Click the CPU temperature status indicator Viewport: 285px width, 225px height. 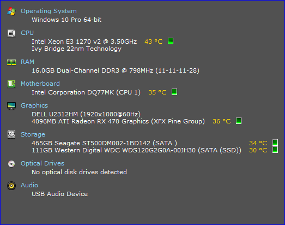[171, 41]
